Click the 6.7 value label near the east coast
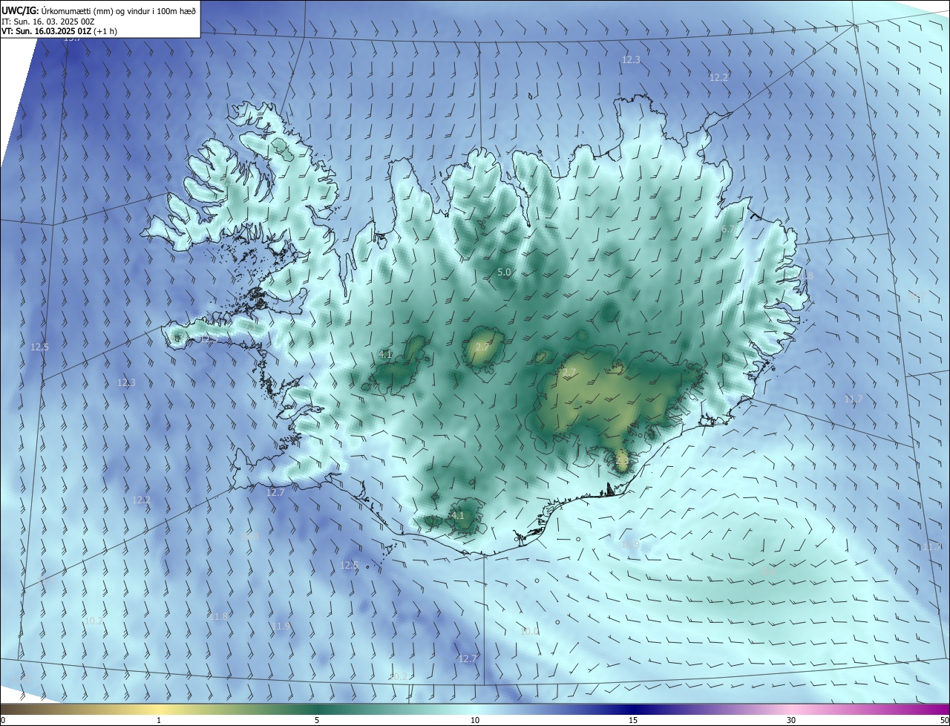This screenshot has height=726, width=950. coord(728,230)
